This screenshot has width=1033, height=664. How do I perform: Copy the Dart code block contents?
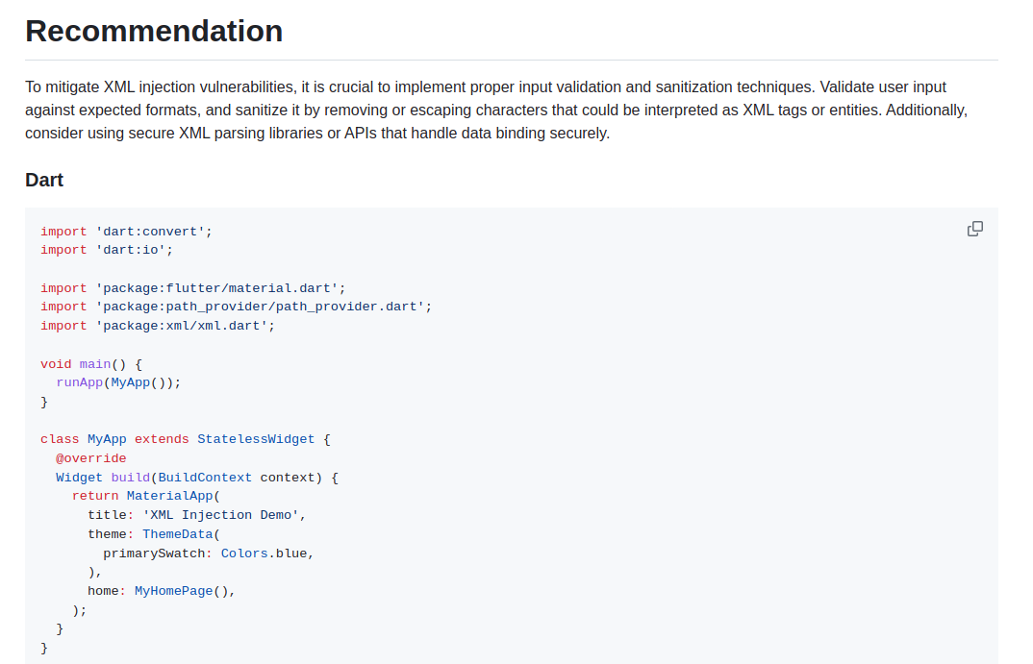pos(975,229)
